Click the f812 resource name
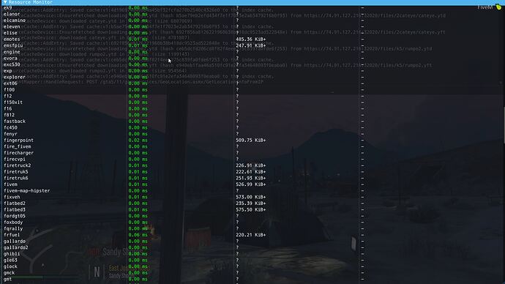 [x=9, y=115]
